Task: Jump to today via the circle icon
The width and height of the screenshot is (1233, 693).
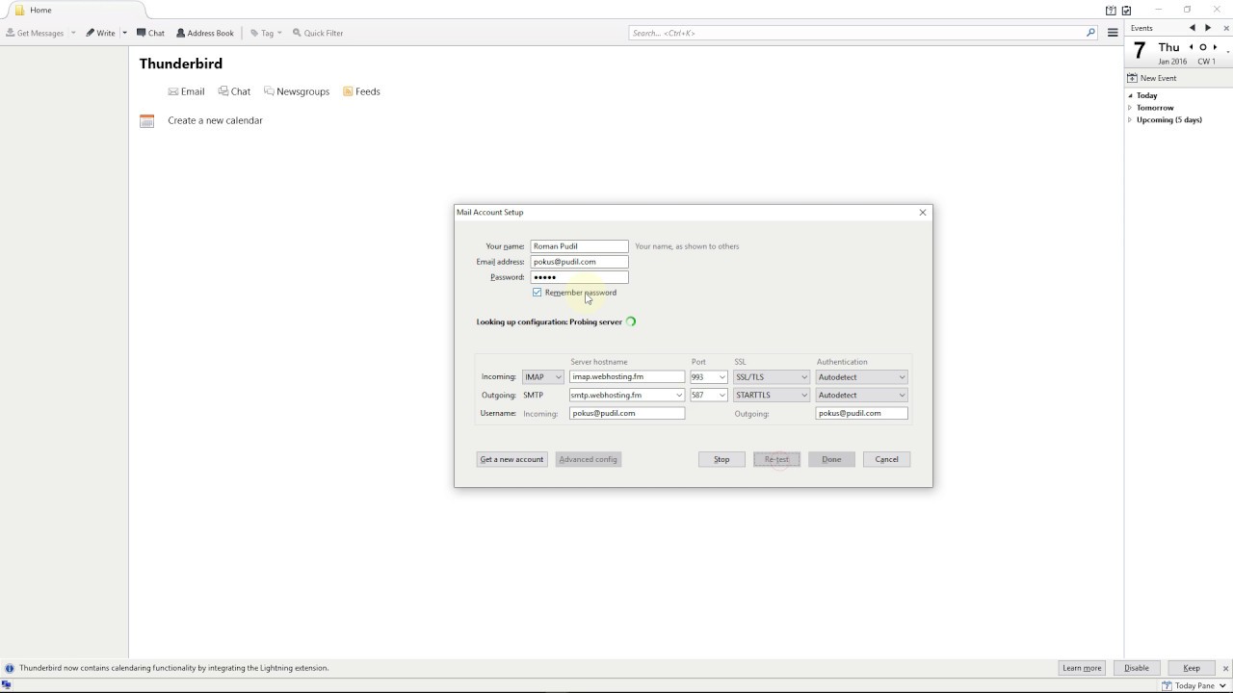Action: point(1203,47)
